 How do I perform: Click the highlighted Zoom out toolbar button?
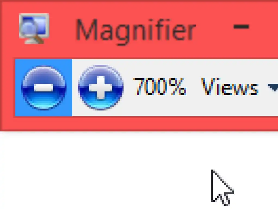click(x=44, y=88)
